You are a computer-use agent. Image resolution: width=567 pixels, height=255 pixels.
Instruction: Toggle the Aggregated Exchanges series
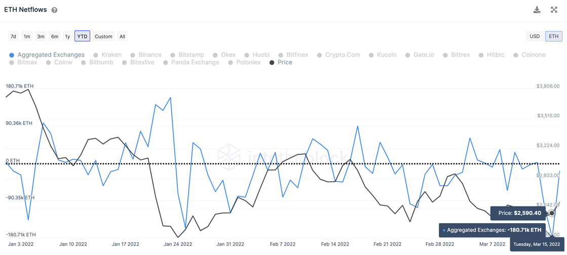click(47, 55)
